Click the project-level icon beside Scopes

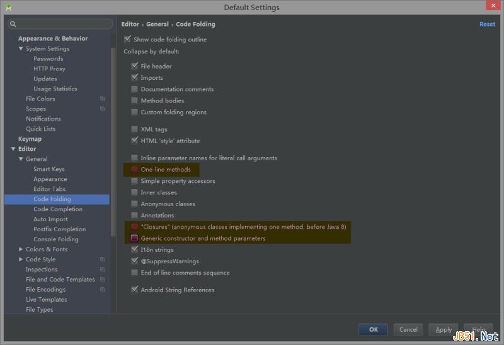[102, 109]
